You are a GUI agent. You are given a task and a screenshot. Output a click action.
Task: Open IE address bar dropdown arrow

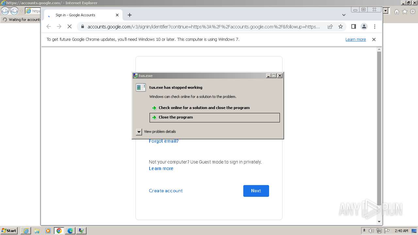386,11
